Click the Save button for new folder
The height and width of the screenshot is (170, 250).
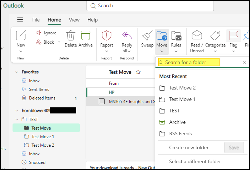point(234,147)
